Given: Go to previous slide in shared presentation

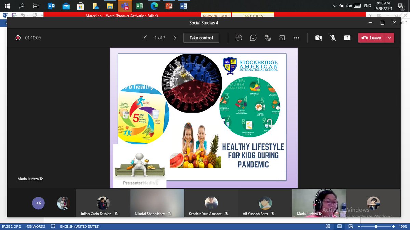Looking at the screenshot, I should [x=145, y=38].
